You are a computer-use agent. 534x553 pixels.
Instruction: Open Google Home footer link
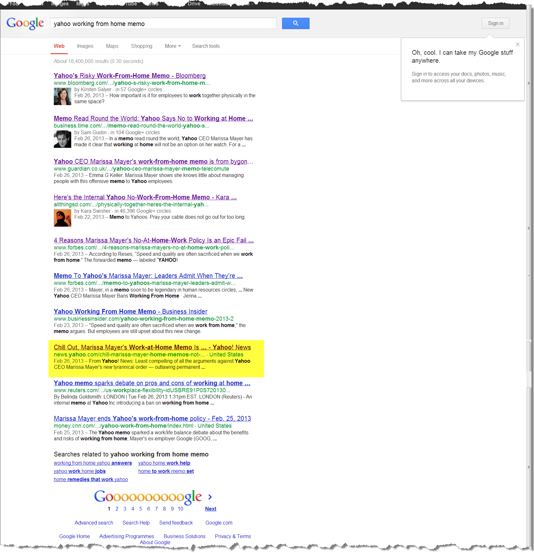pos(74,536)
